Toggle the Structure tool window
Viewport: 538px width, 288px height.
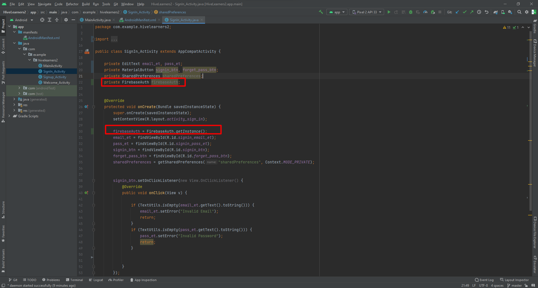[x=3, y=210]
